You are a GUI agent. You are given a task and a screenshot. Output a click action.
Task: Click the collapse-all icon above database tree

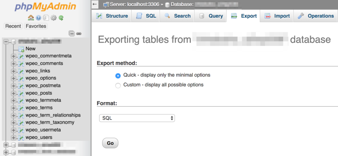[x=72, y=33]
